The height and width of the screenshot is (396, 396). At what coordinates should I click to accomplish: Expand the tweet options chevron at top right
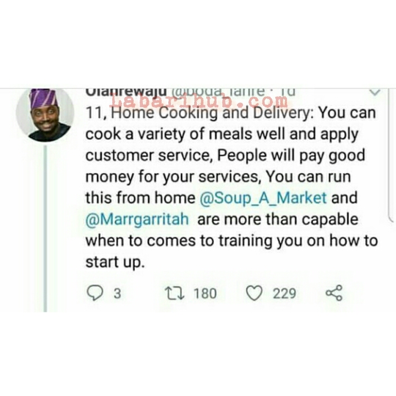(375, 92)
